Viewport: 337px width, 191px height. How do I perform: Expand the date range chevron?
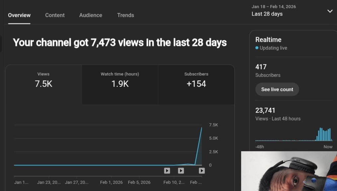click(x=330, y=11)
